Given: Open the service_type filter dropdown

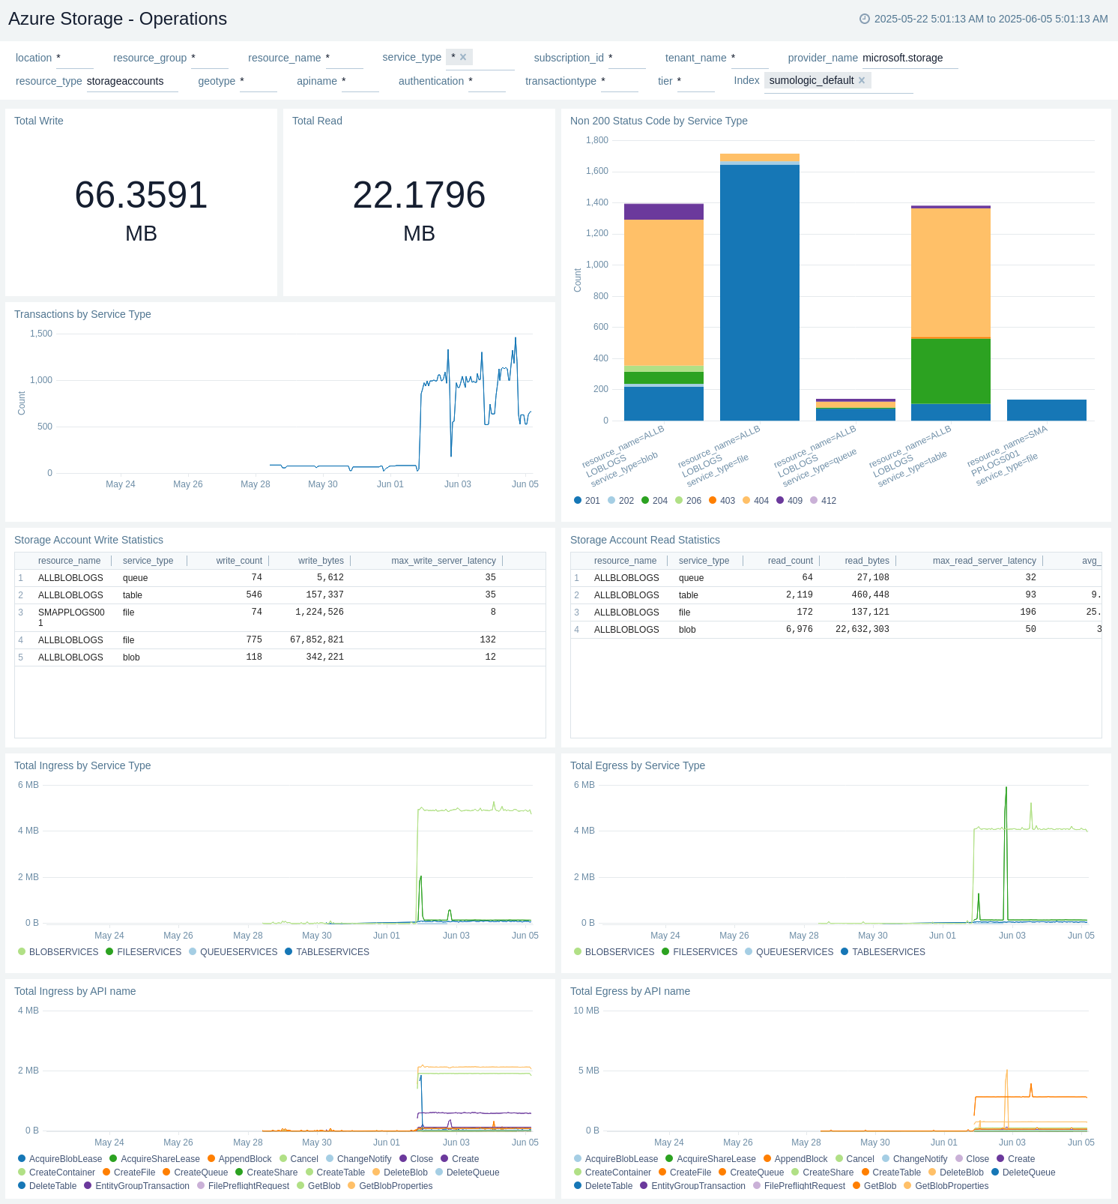Looking at the screenshot, I should (480, 58).
